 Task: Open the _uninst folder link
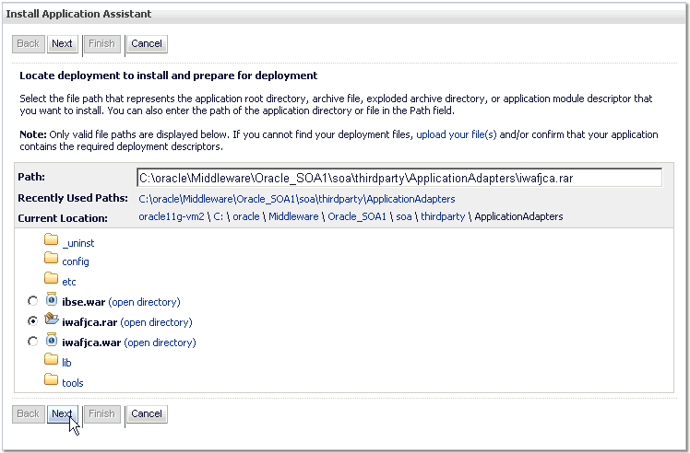(78, 243)
